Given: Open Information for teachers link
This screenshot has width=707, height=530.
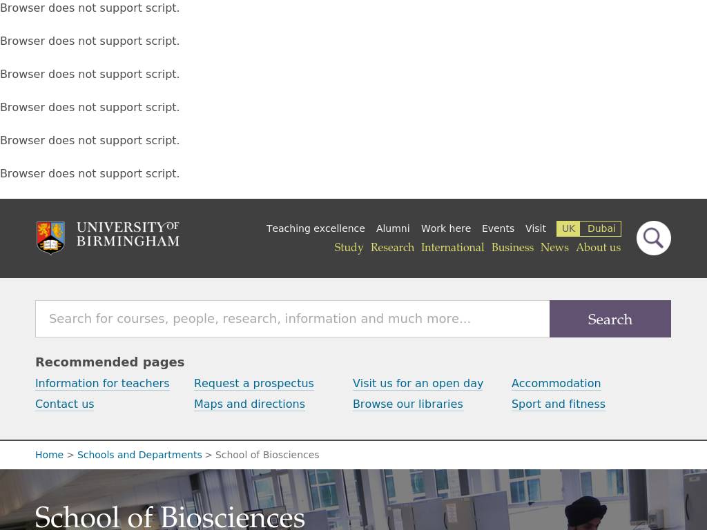Looking at the screenshot, I should click(x=102, y=384).
